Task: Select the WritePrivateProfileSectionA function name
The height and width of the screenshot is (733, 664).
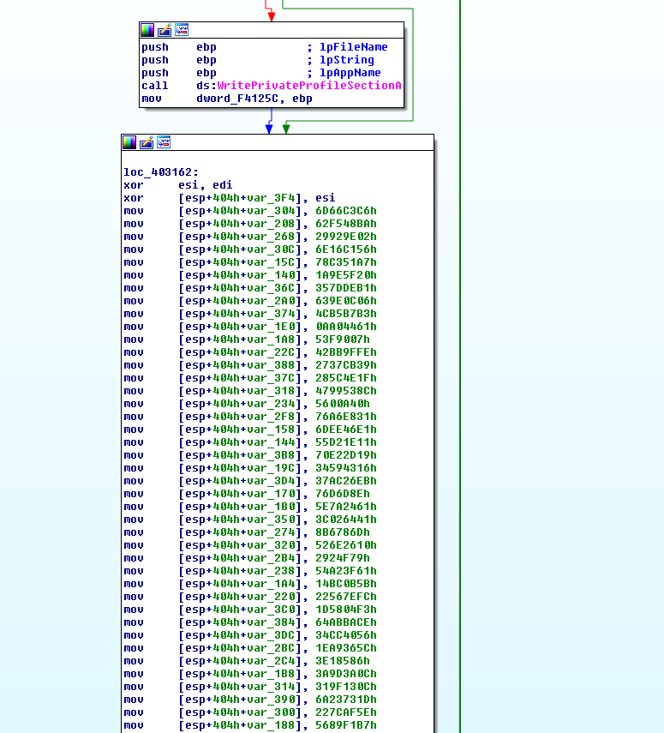Action: coord(308,86)
